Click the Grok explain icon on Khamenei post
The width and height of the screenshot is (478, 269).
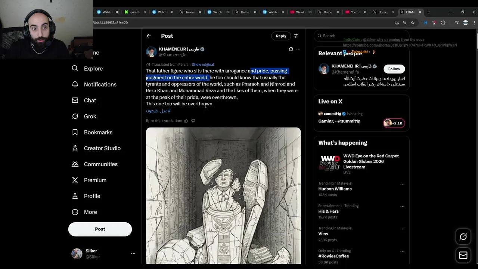(x=291, y=49)
